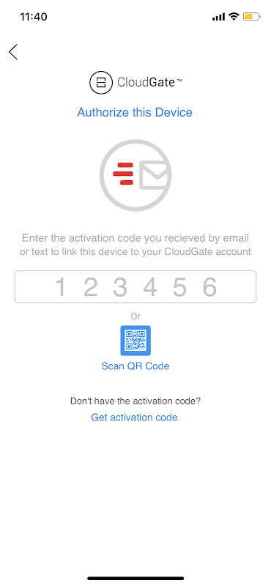
Task: Click the placeholder digit 1 in code field
Action: [x=60, y=287]
